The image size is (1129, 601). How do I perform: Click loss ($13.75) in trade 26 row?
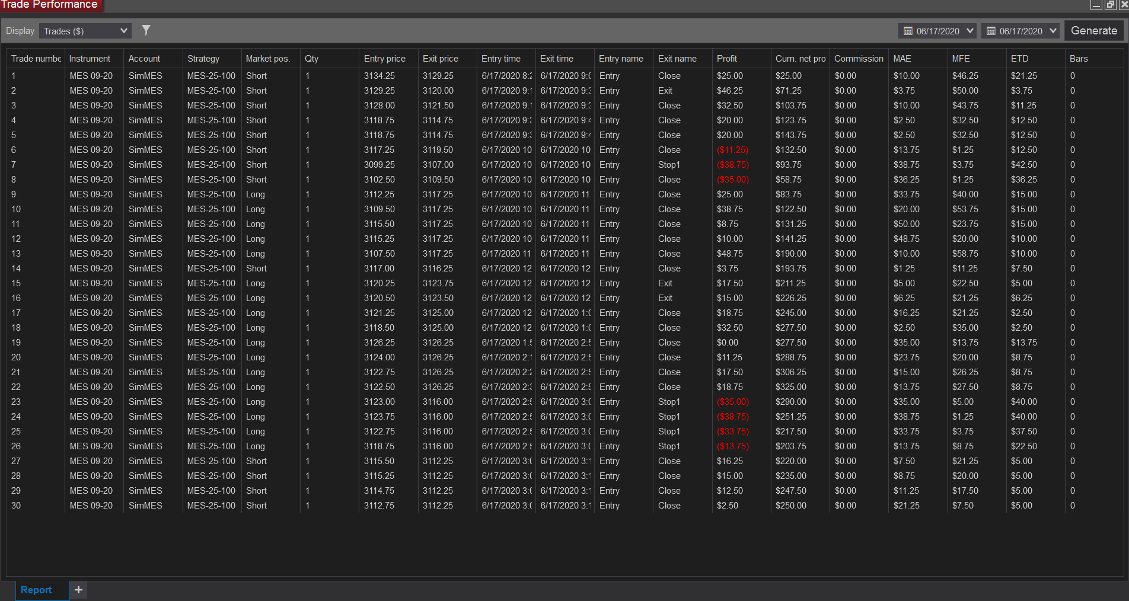pos(732,446)
